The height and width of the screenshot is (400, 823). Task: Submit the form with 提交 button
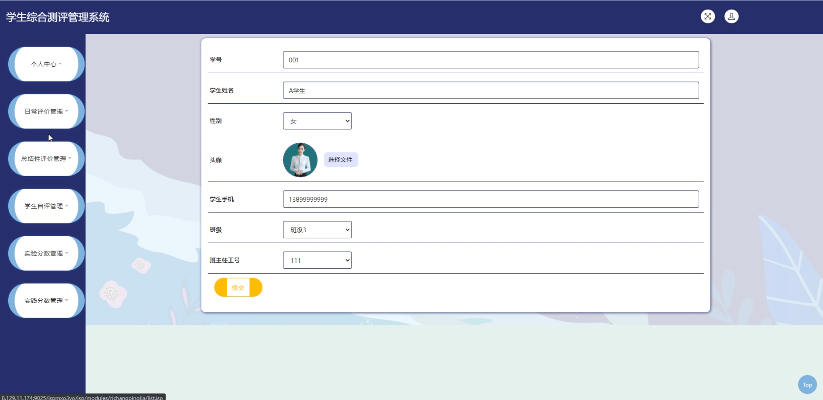238,288
